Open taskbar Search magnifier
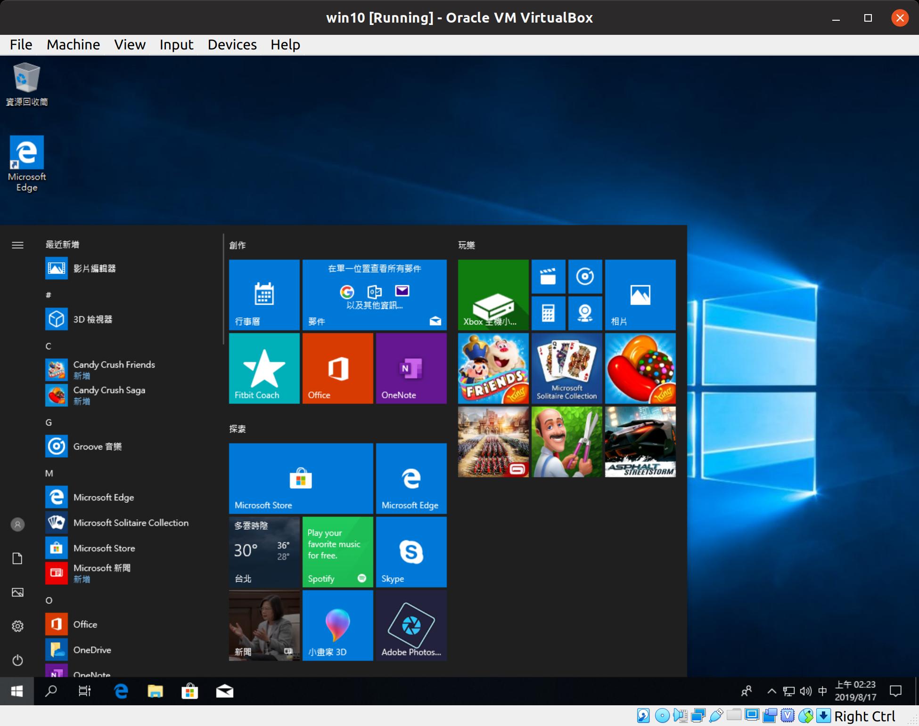 [51, 691]
